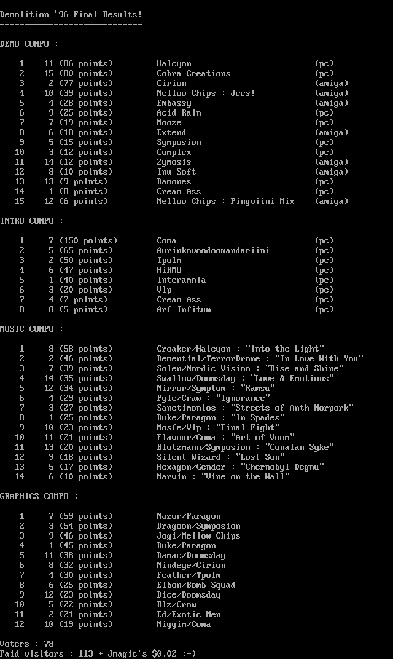Click the "Paid visitors : 113" line
This screenshot has height=659, width=393.
[x=98, y=653]
